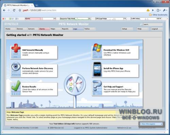Select the PRTG Network Monitor browser tab

pos(18,5)
